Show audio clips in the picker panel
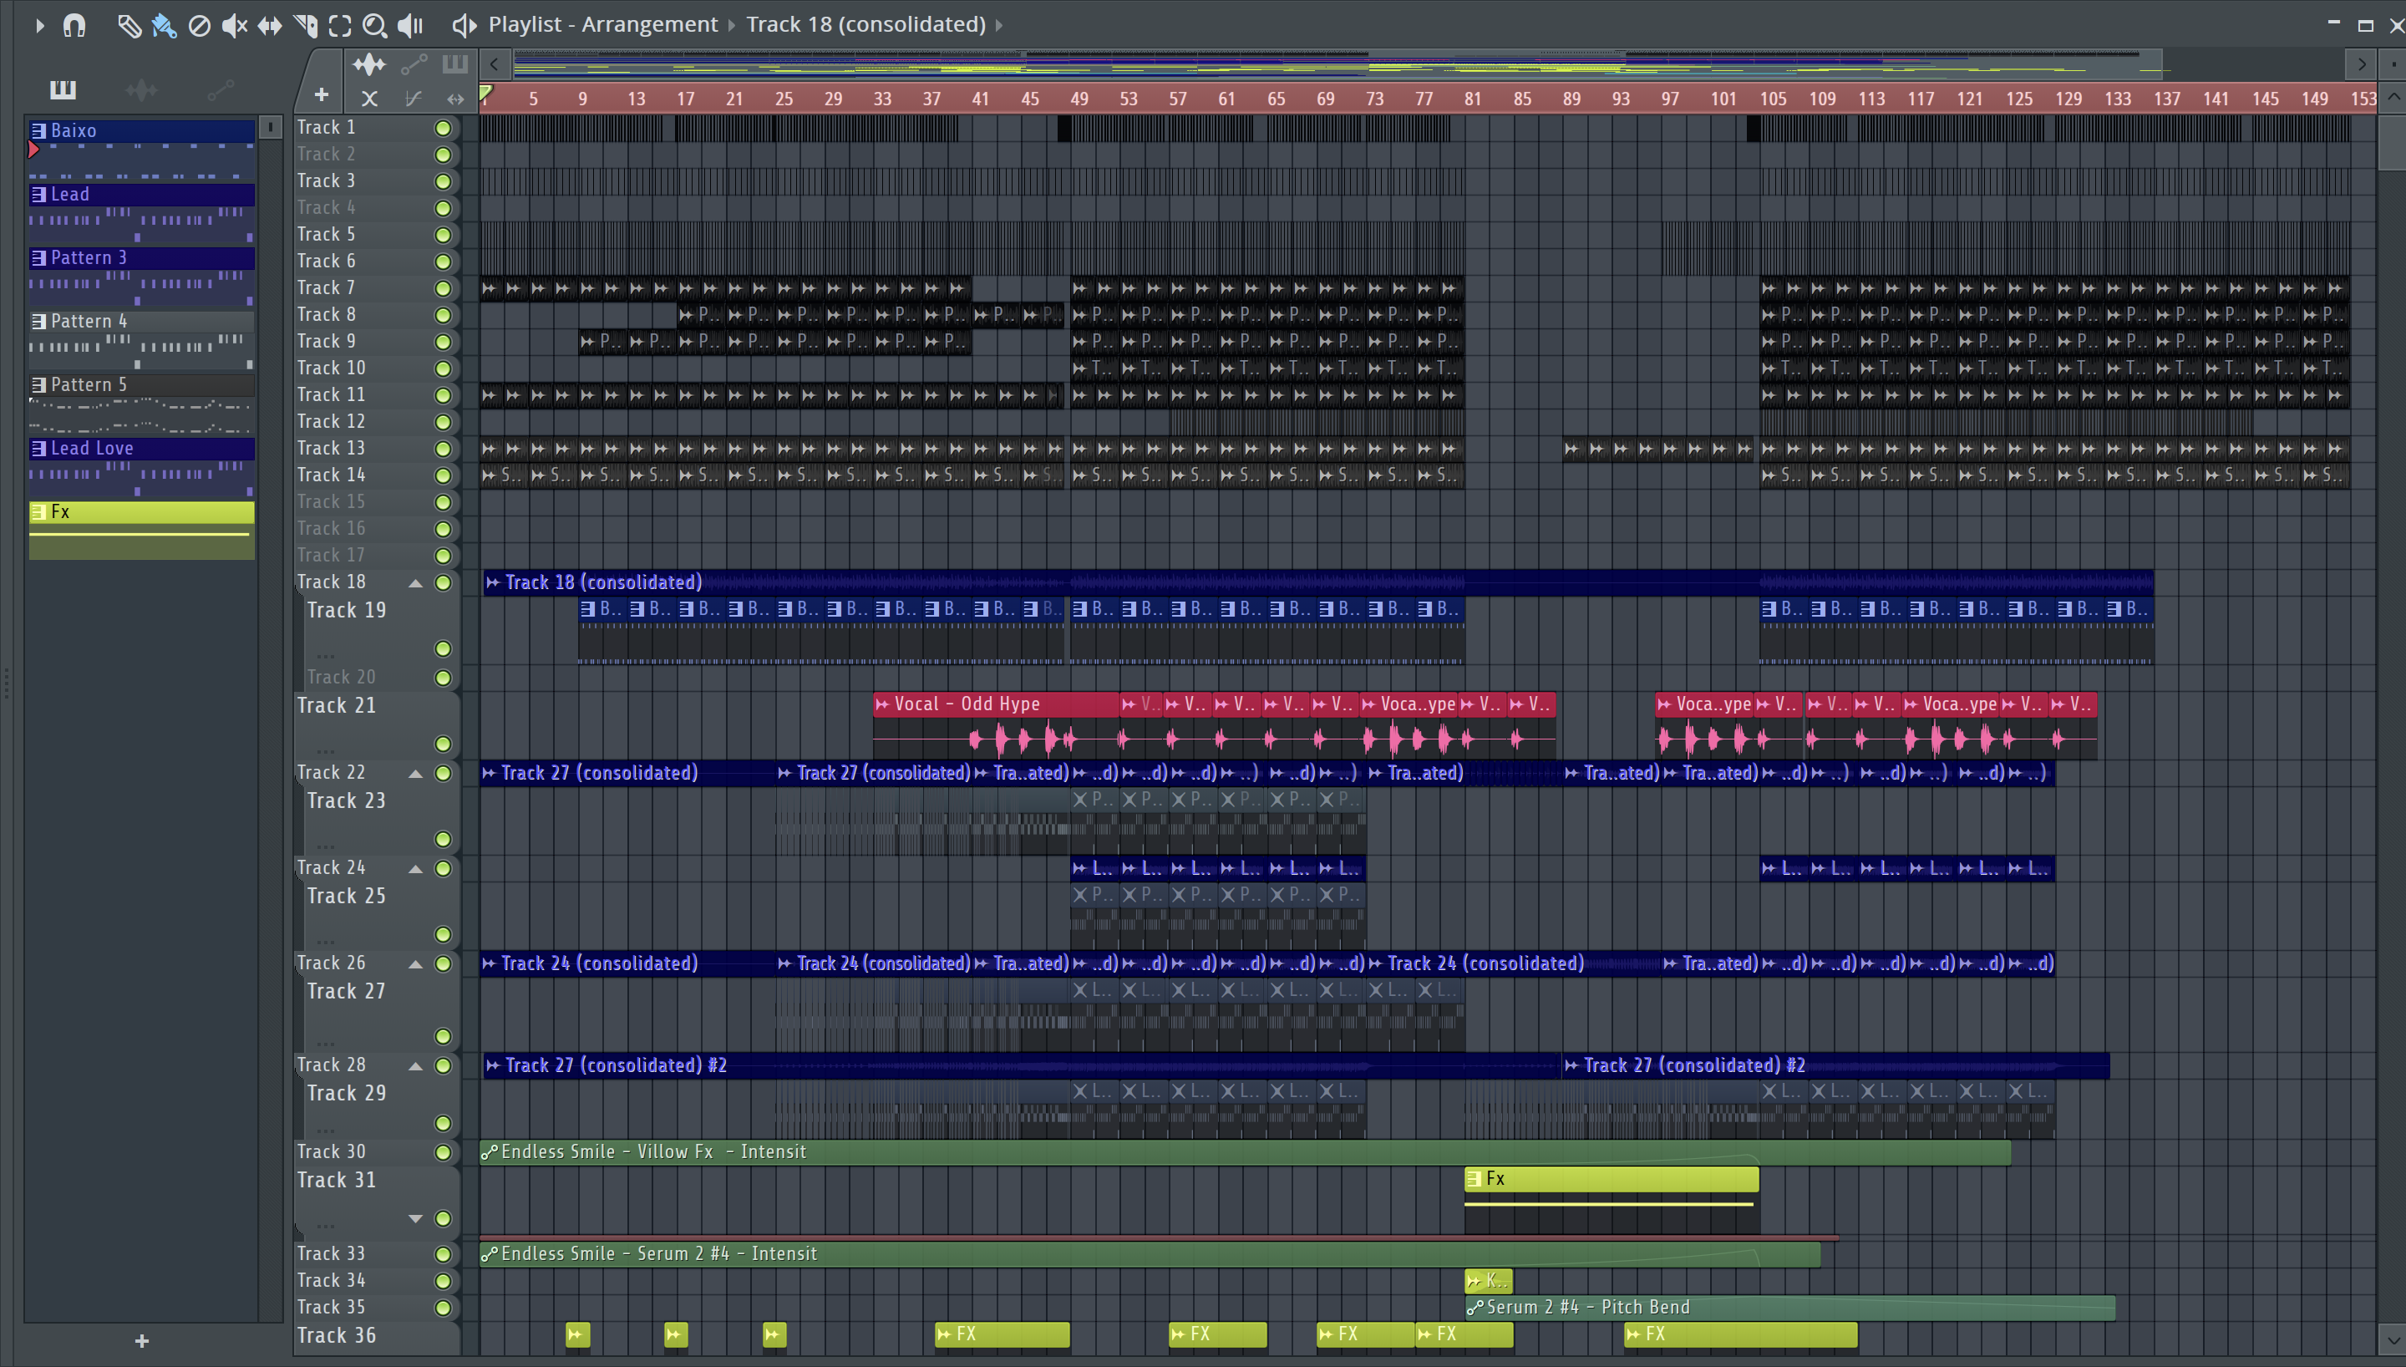 [142, 89]
